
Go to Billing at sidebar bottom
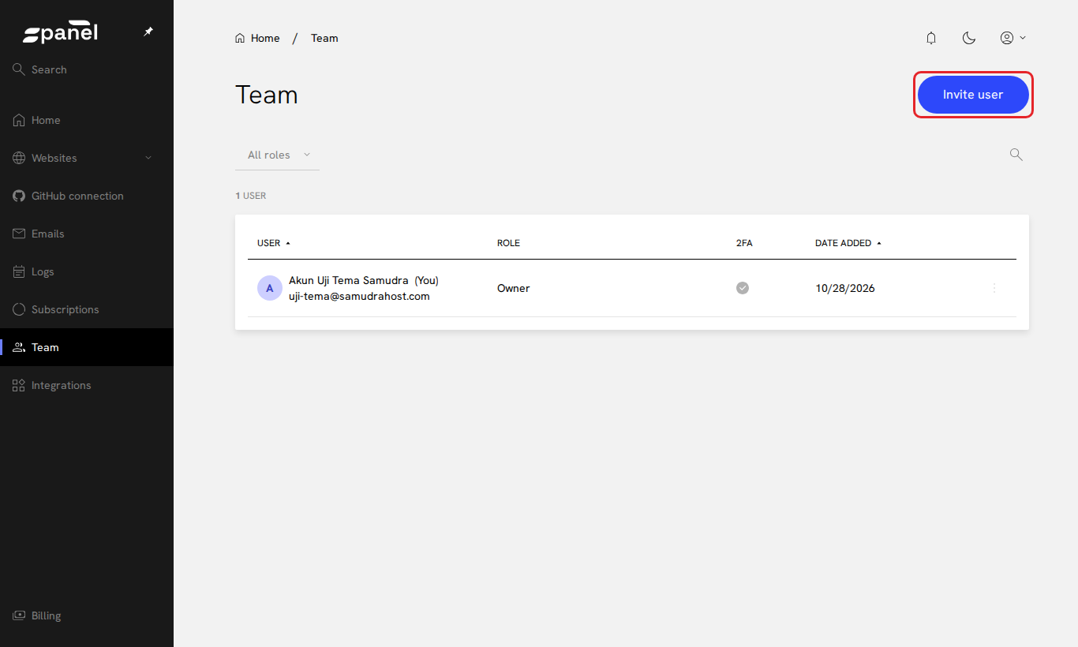coord(87,615)
